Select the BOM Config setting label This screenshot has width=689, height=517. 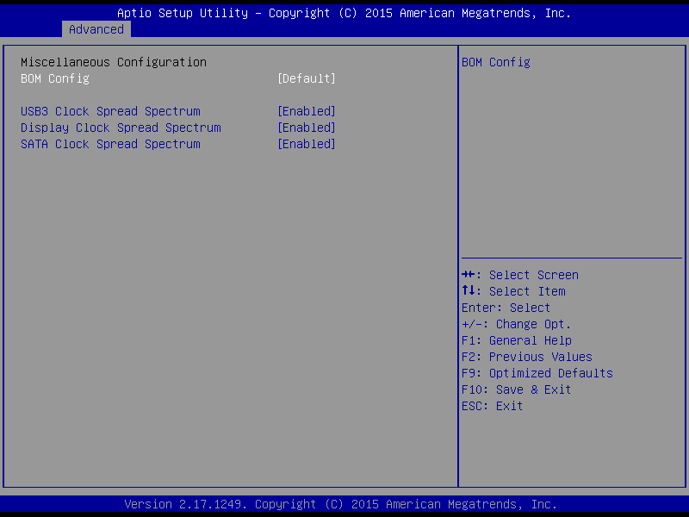coord(55,78)
